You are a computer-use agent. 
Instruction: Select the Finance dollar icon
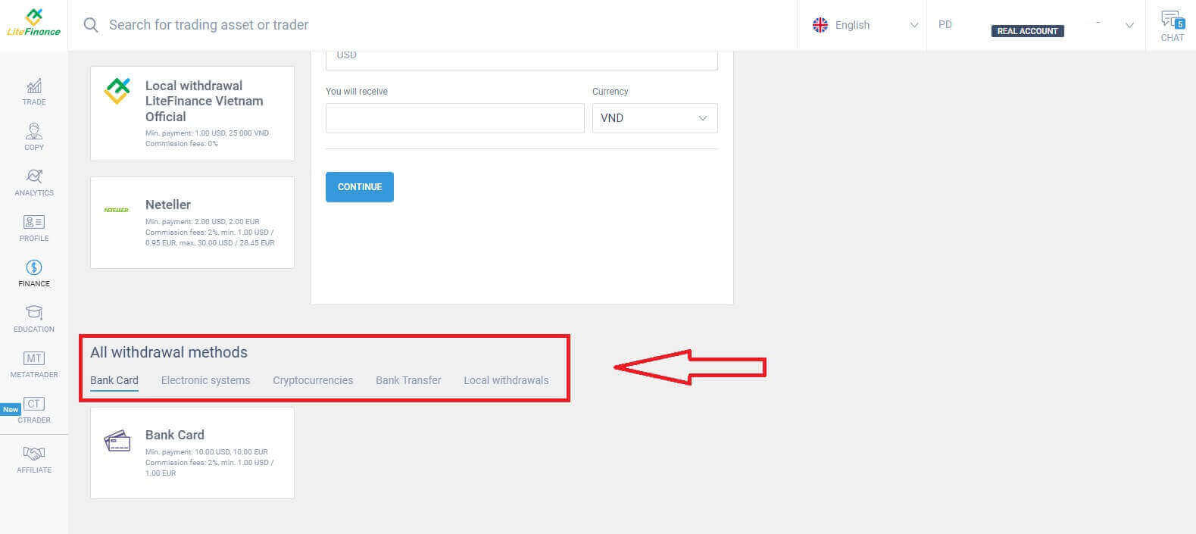tap(34, 268)
